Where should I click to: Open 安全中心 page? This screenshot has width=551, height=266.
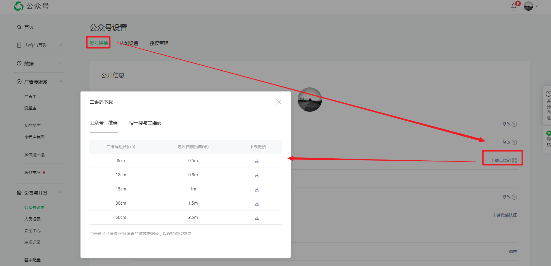point(32,231)
